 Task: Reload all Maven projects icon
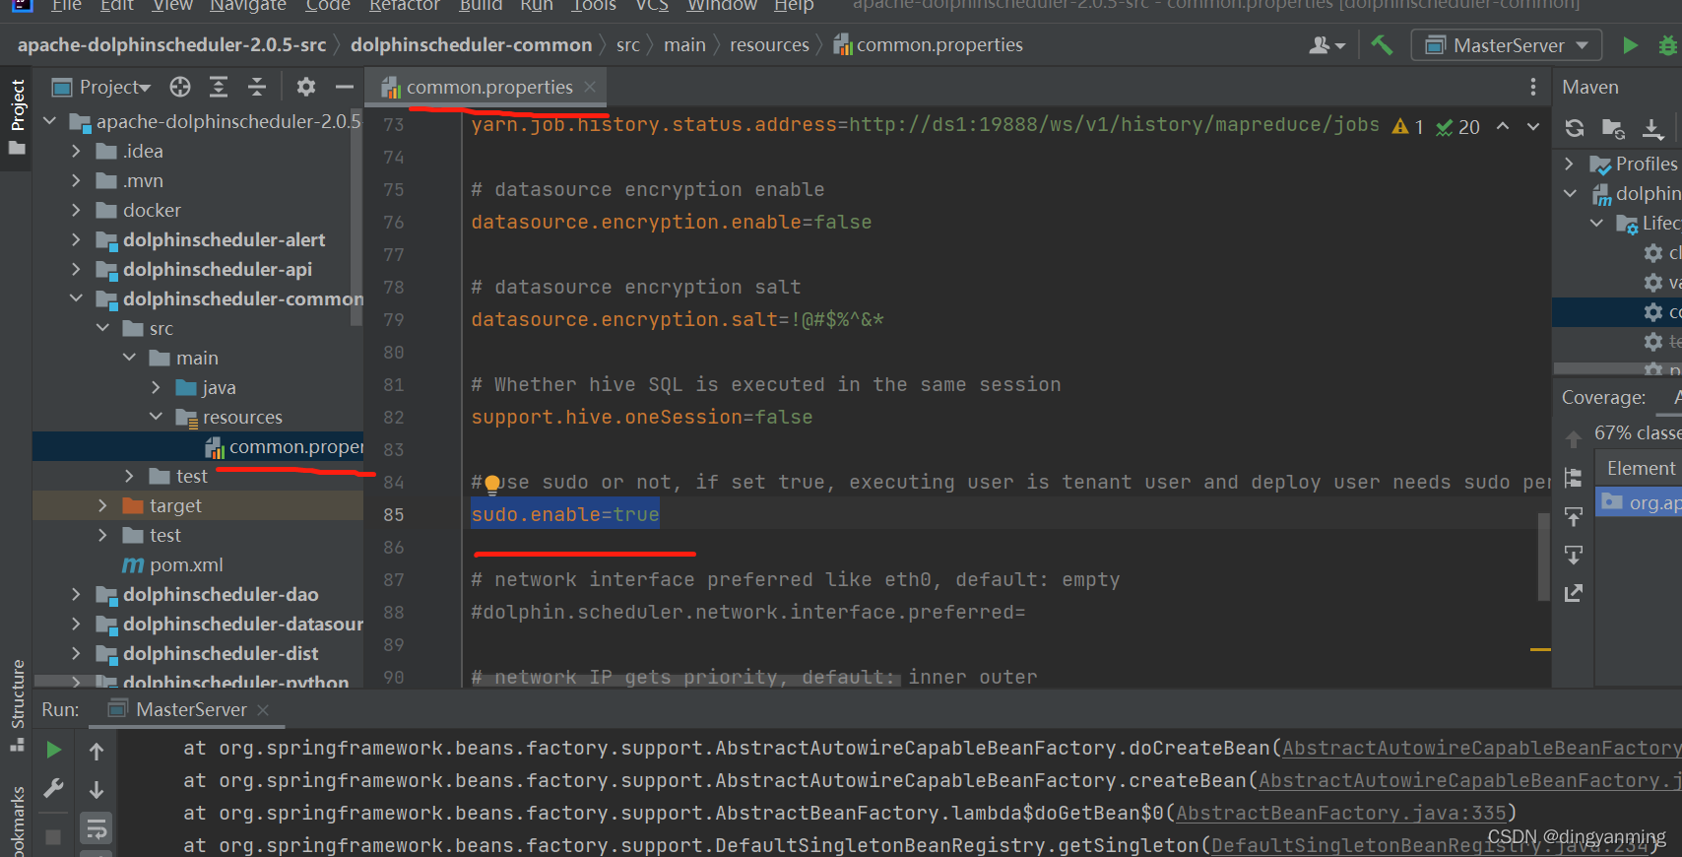click(x=1575, y=128)
